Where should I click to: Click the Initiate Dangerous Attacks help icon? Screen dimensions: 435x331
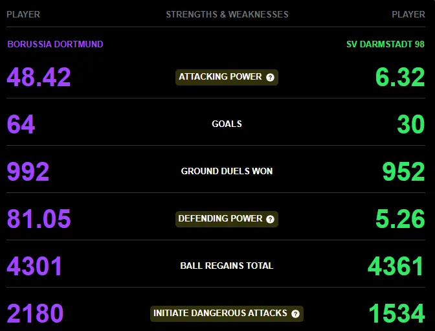295,314
